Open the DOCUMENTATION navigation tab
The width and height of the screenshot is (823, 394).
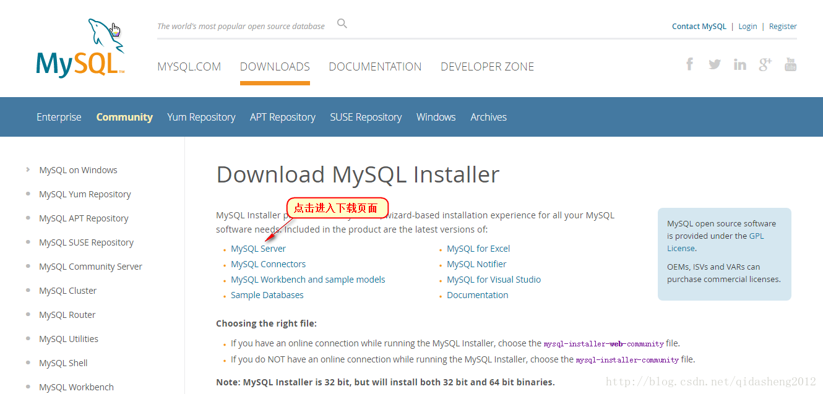click(x=375, y=66)
